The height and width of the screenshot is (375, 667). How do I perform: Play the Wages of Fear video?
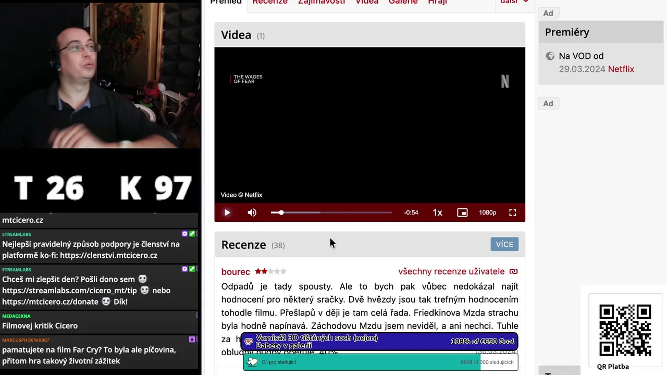pyautogui.click(x=227, y=213)
